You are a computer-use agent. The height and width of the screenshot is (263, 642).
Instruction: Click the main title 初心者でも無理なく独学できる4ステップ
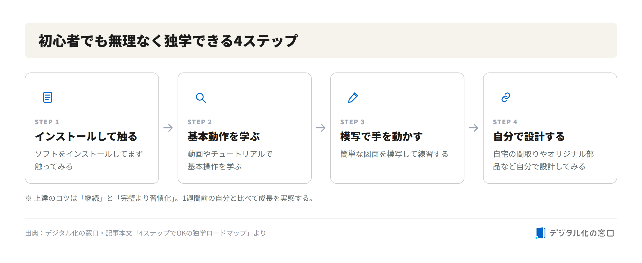(168, 41)
